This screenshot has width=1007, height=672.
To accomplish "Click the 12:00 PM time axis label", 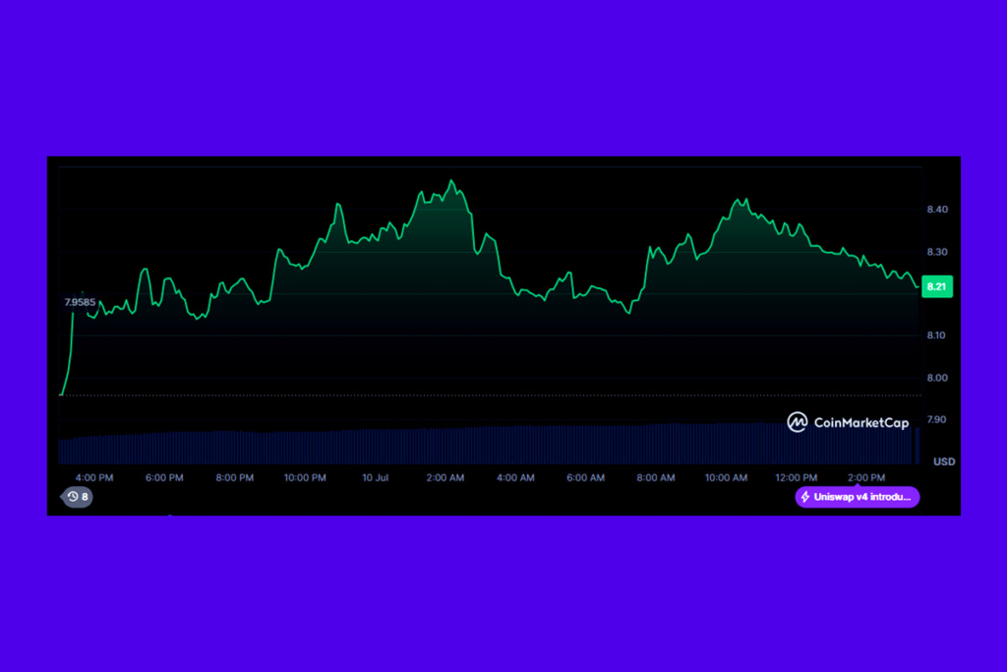I will tap(796, 478).
